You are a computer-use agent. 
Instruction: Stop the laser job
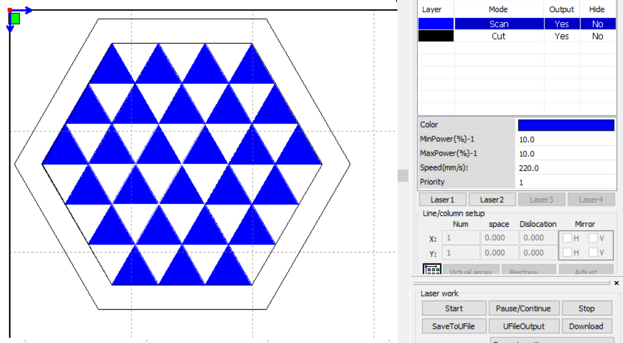pyautogui.click(x=586, y=308)
